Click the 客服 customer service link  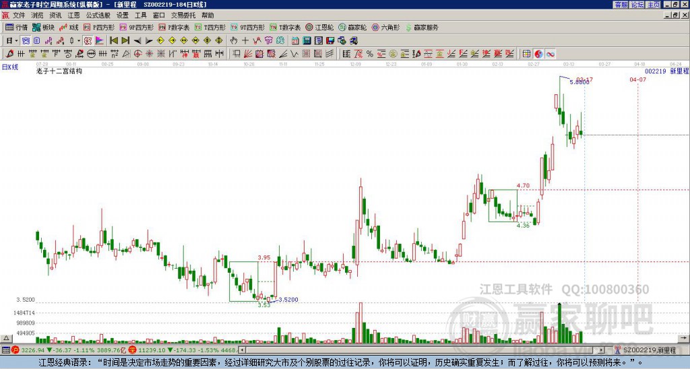[621, 4]
